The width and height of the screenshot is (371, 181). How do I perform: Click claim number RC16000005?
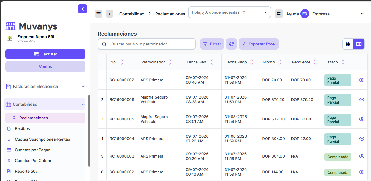click(x=122, y=119)
